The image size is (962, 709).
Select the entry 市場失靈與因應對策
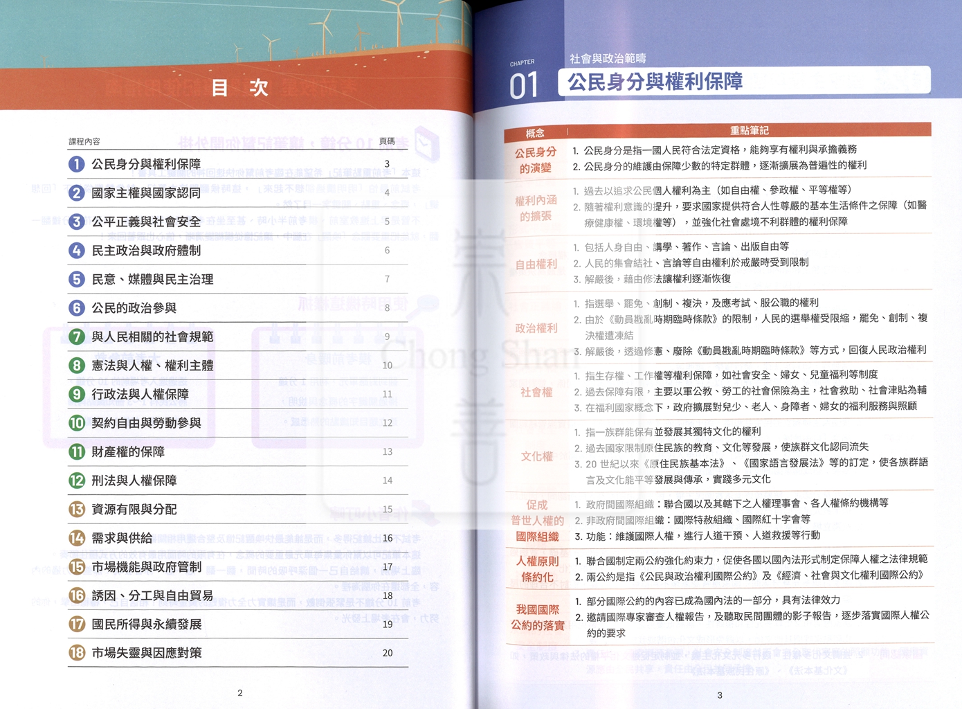[x=146, y=653]
